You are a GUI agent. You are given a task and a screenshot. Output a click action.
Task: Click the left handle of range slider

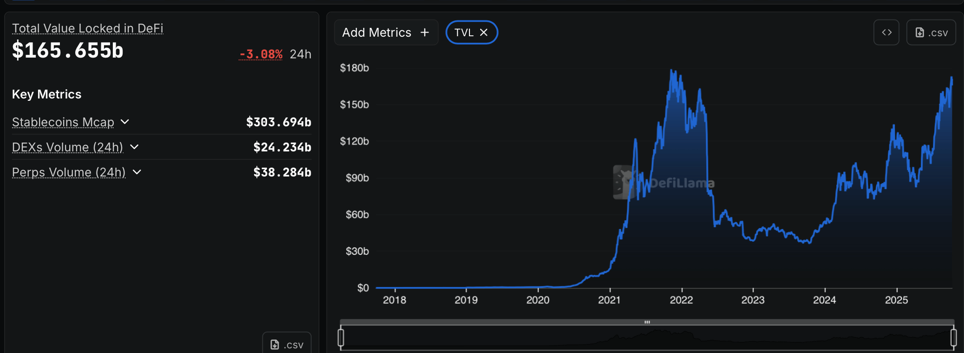coord(341,337)
